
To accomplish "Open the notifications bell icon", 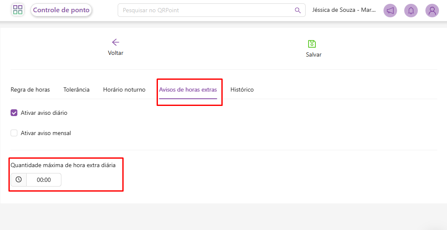I will click(x=411, y=11).
